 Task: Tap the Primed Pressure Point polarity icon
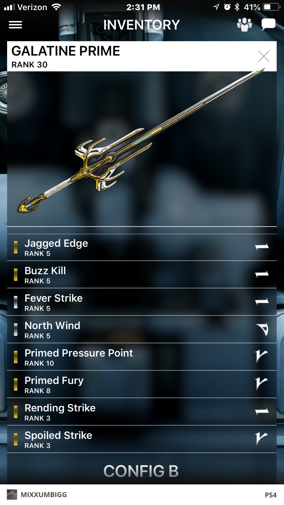261,356
